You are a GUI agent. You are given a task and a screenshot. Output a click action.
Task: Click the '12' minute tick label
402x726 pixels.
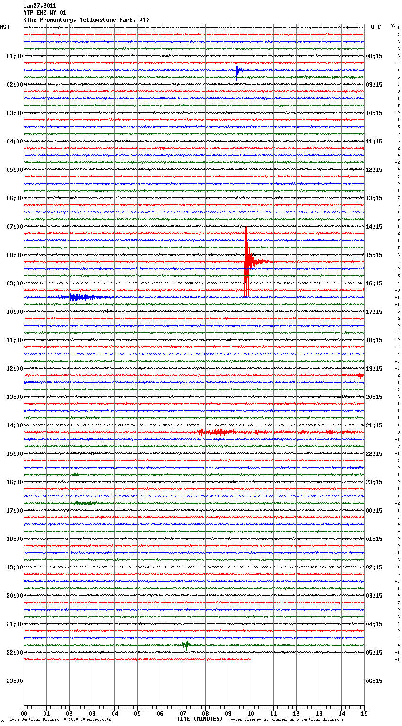coord(296,713)
